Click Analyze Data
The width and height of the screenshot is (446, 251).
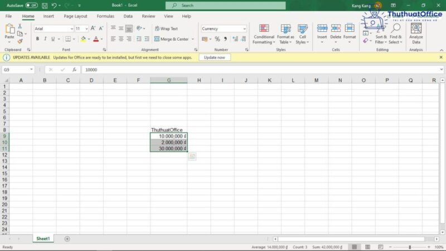pyautogui.click(x=416, y=34)
